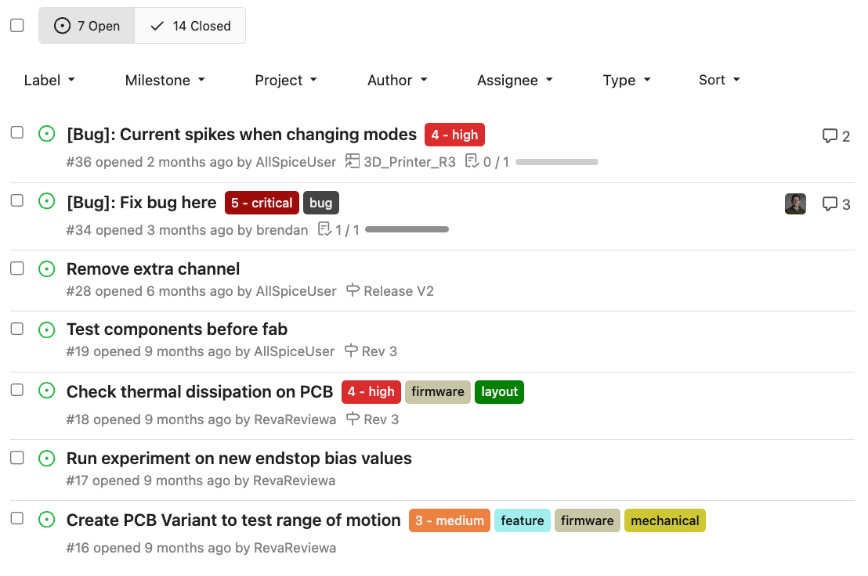Click comment count icon on issue #34
This screenshot has width=868, height=576.
[x=830, y=204]
